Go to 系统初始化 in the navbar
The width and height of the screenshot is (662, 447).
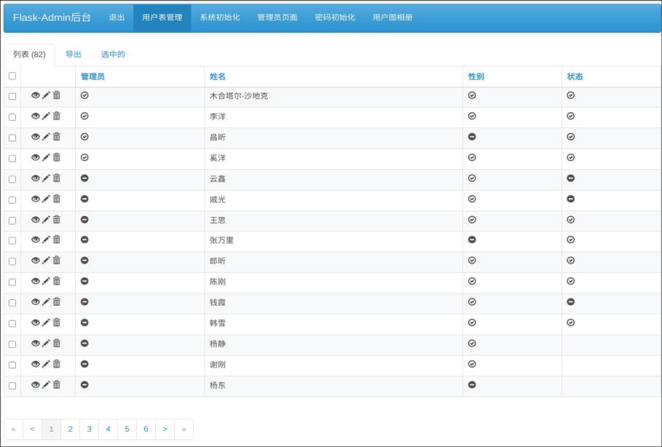(x=220, y=17)
